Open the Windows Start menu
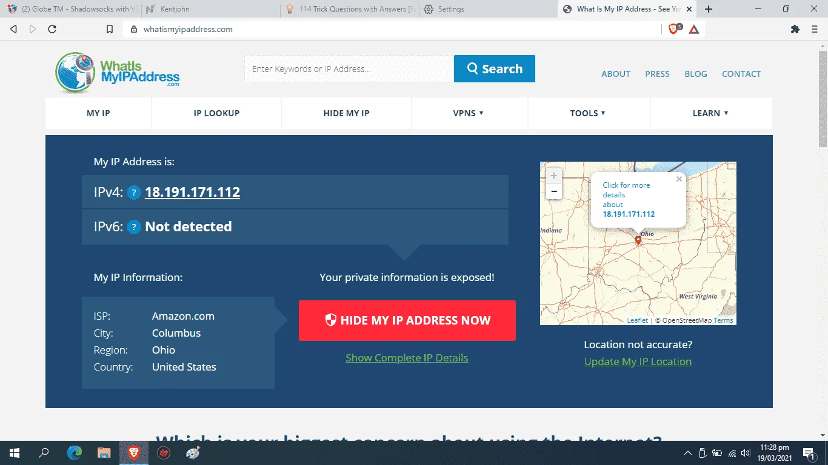This screenshot has width=828, height=465. [14, 453]
